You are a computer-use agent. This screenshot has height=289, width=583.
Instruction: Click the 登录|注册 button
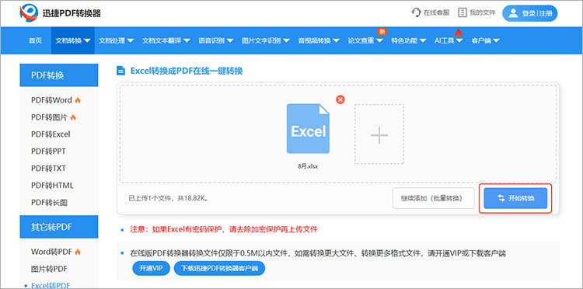click(530, 13)
